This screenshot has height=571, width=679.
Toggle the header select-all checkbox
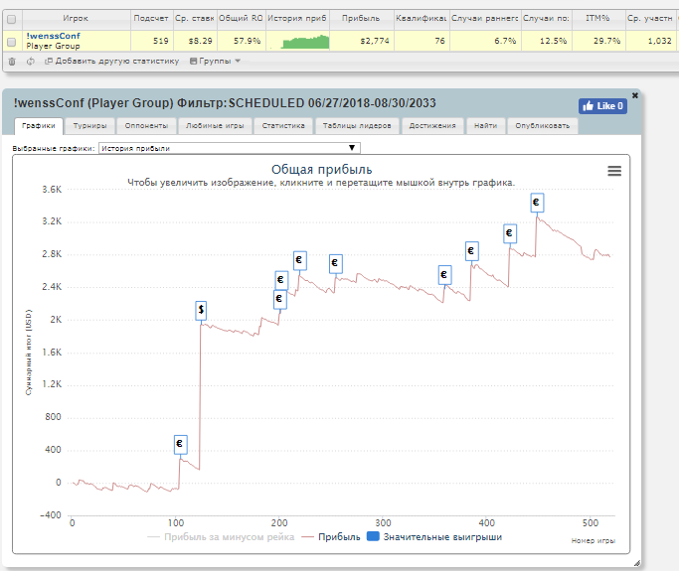(12, 19)
